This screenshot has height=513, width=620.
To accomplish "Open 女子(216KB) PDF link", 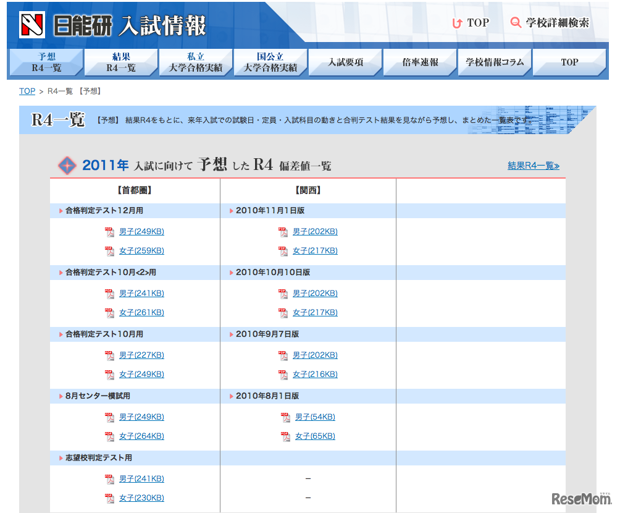I will (315, 374).
